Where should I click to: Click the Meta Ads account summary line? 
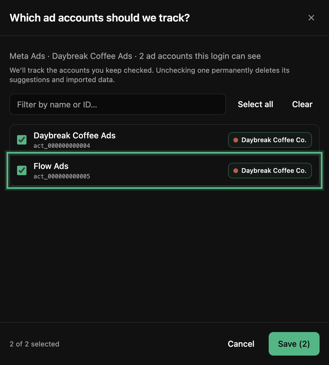135,56
